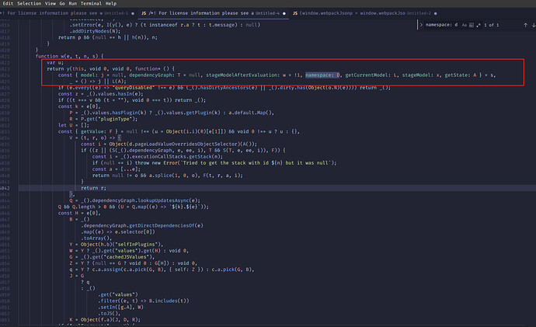Click unsaved dot on Untitled-2 tab

[436, 14]
